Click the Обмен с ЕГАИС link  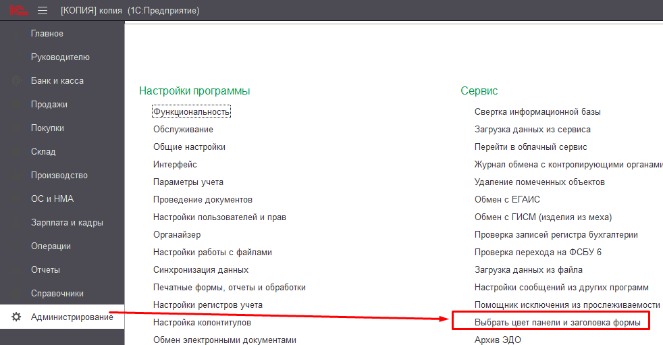507,199
